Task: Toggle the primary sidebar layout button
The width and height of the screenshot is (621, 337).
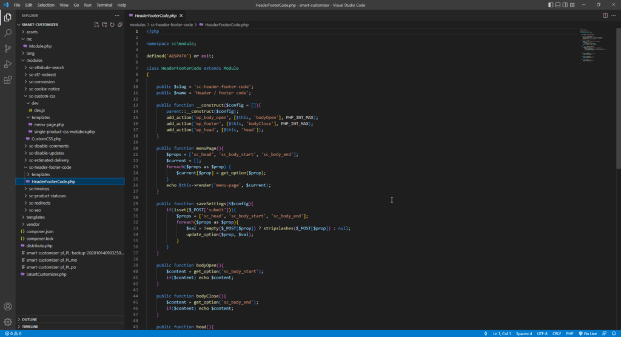Action: click(551, 5)
